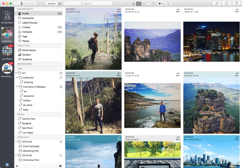Open Audience analytics
242x168 pixels.
click(38, 59)
